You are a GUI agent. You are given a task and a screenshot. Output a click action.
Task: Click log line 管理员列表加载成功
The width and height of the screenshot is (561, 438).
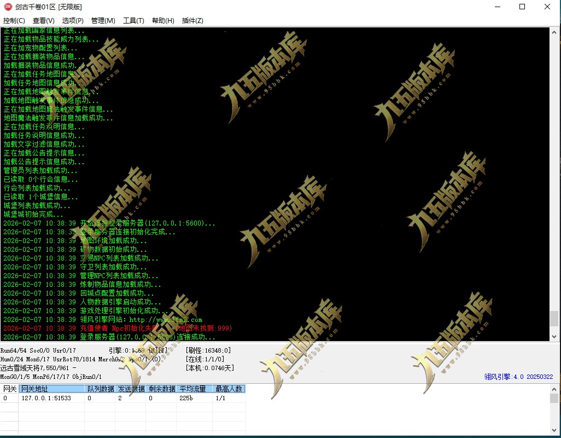coord(40,170)
